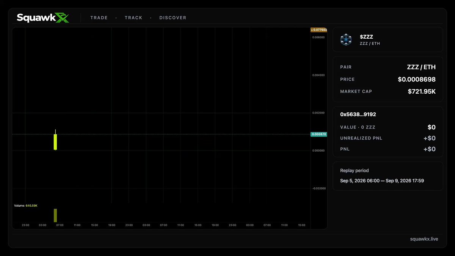Go to the DISCOVER navigation tab
The height and width of the screenshot is (256, 455).
pos(173,18)
